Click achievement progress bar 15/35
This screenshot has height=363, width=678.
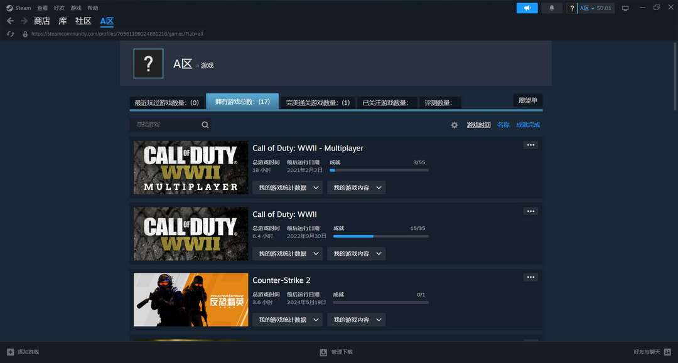point(381,236)
